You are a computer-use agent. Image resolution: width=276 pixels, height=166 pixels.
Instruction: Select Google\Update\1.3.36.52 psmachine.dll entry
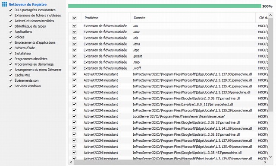click(186, 134)
